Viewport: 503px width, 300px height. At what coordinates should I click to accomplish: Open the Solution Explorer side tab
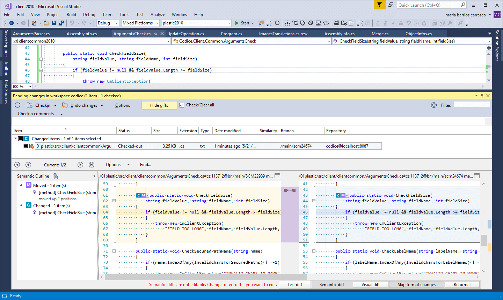click(497, 46)
